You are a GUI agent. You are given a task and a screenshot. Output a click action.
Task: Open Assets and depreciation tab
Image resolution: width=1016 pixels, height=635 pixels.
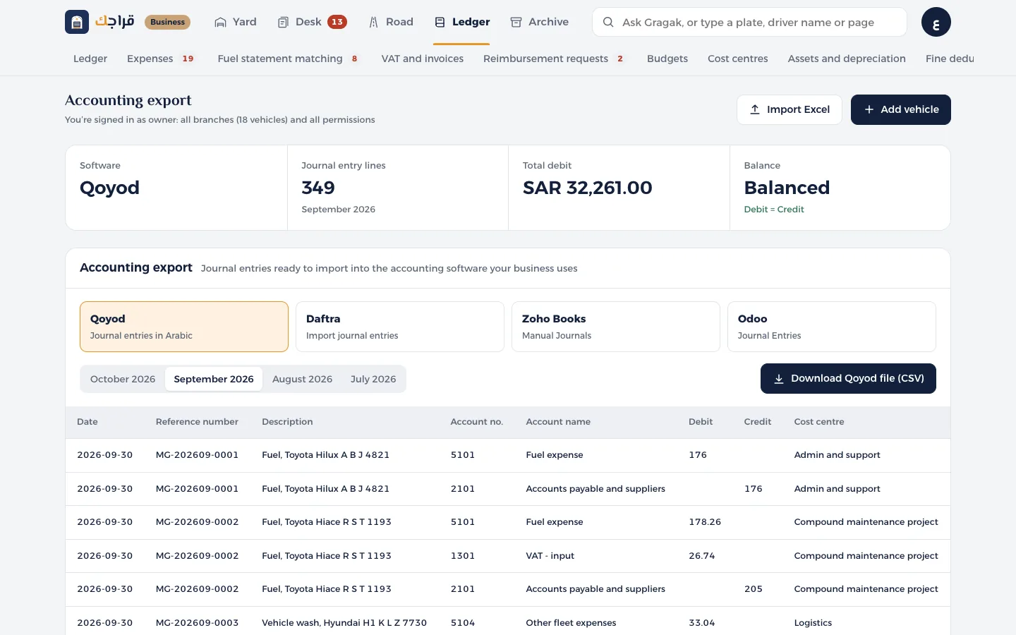click(847, 59)
